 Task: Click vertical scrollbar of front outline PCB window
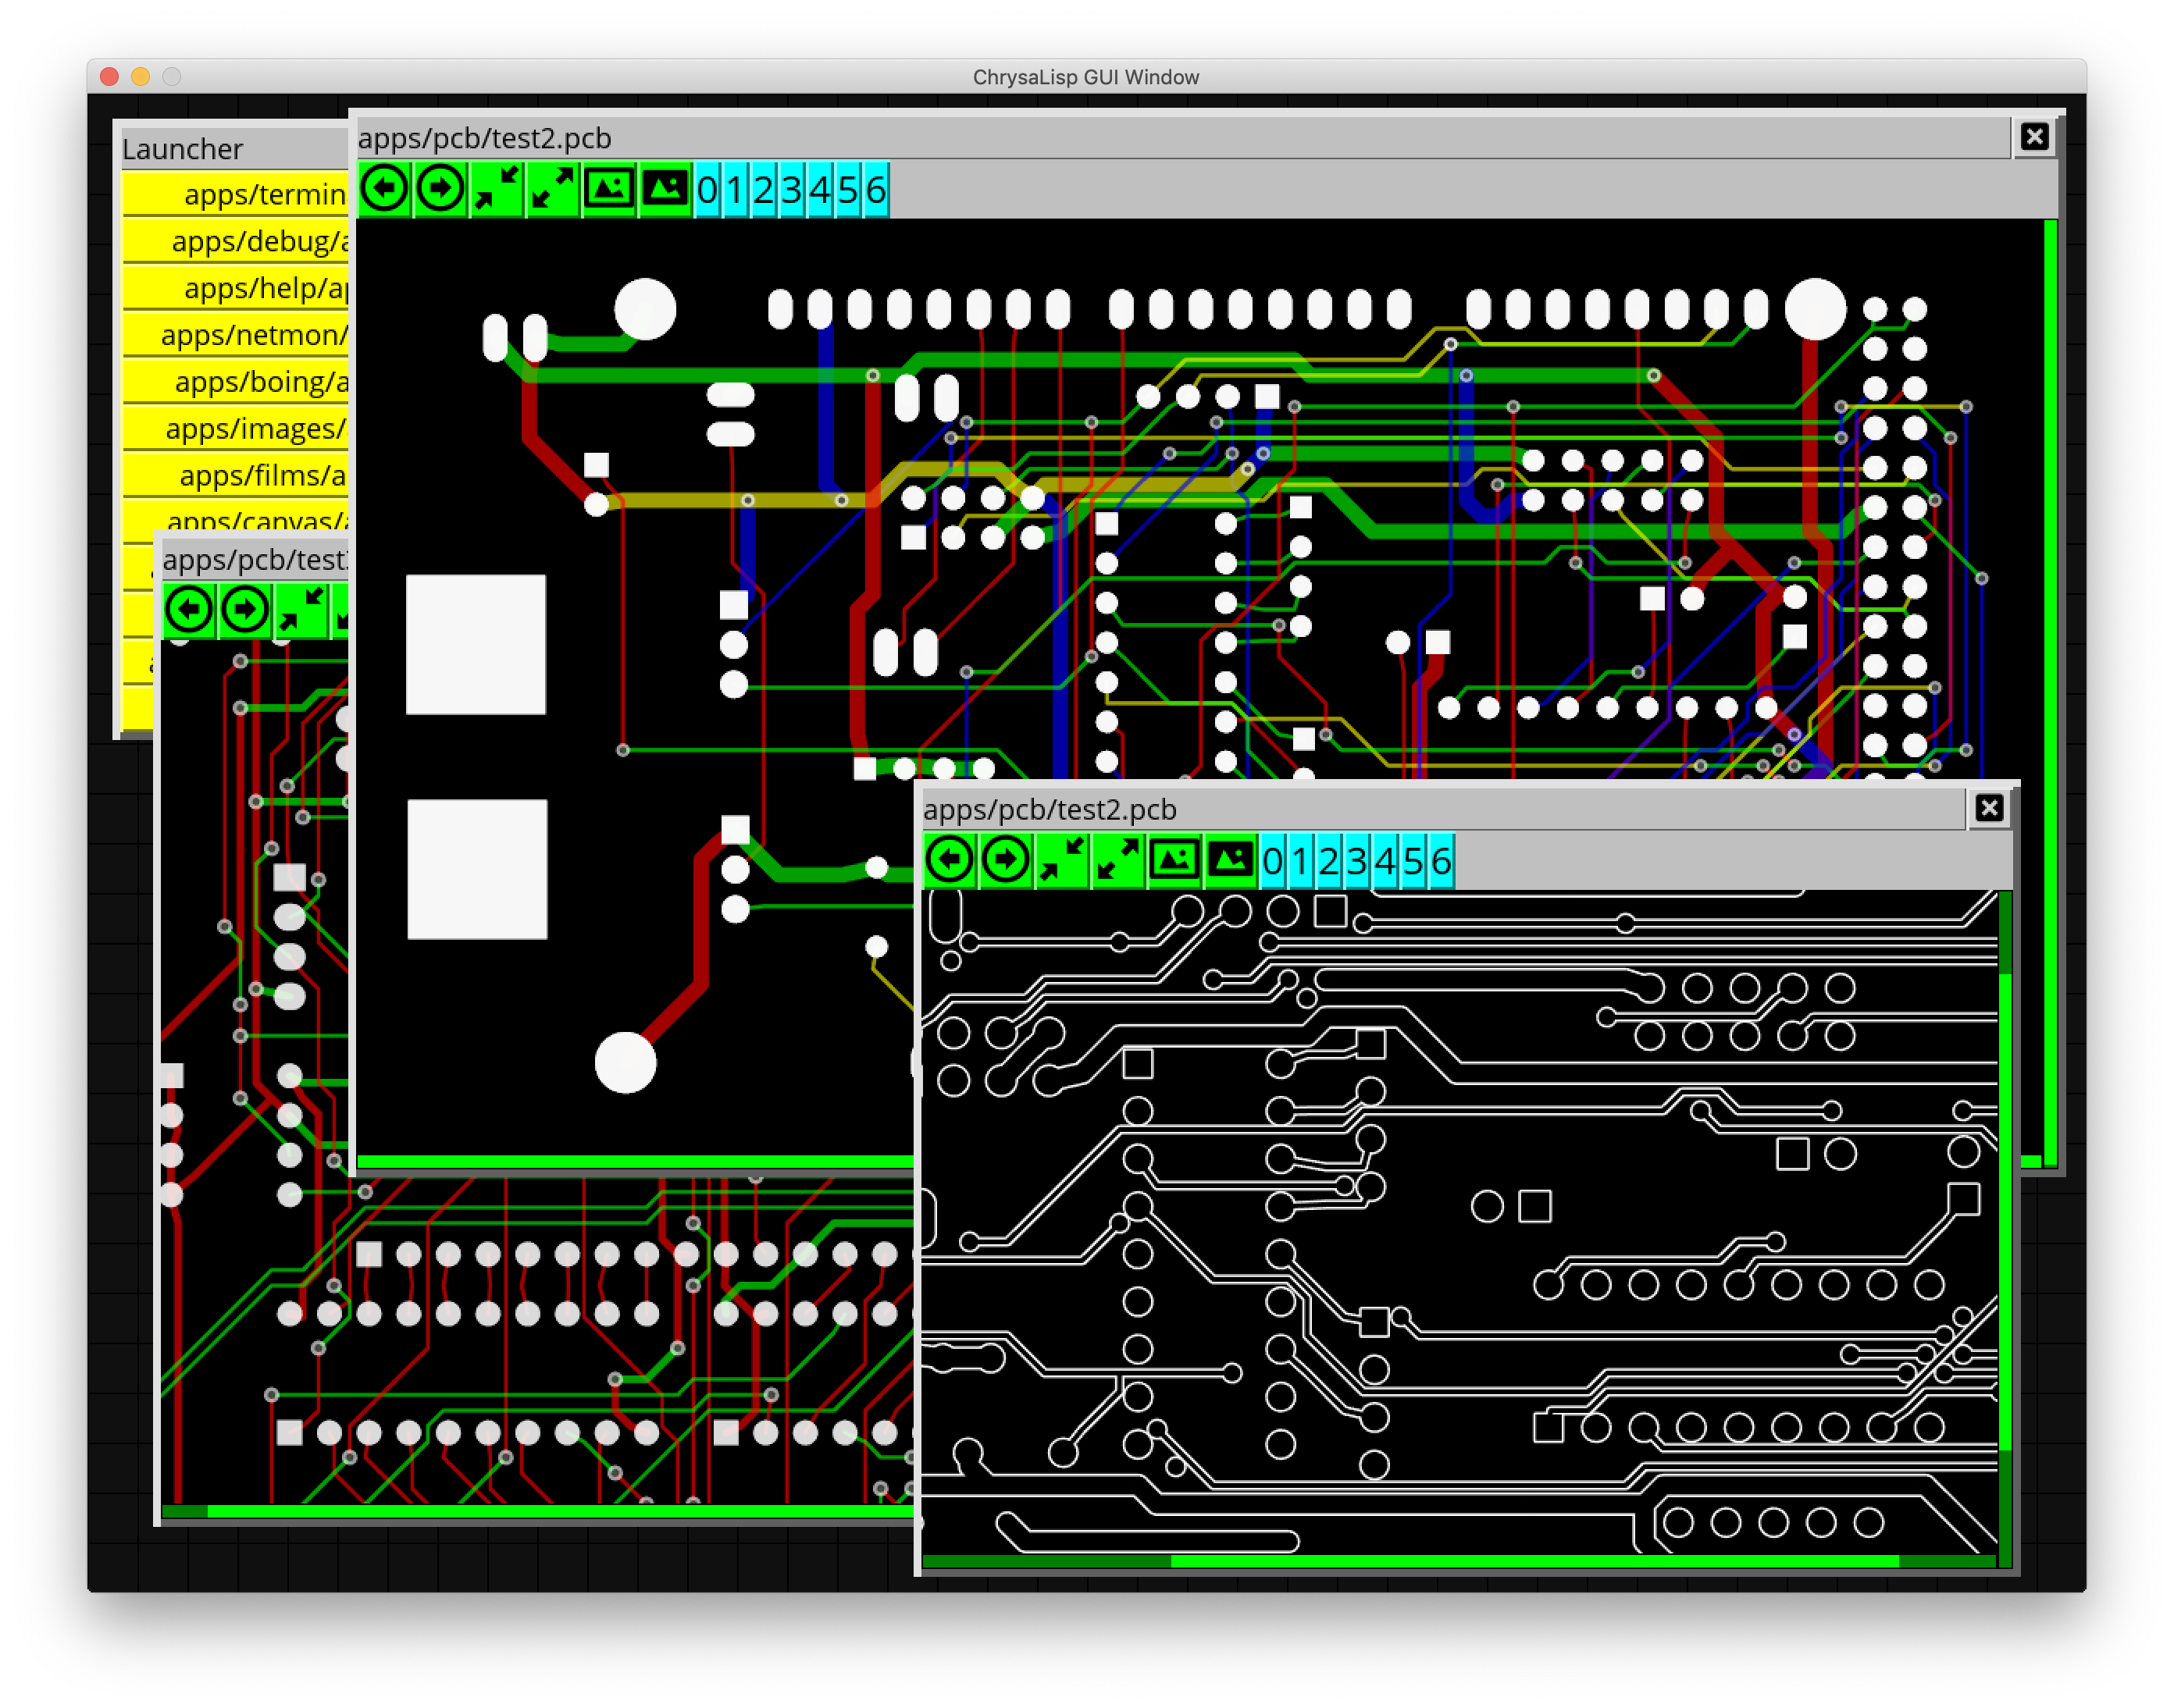click(x=2005, y=1209)
